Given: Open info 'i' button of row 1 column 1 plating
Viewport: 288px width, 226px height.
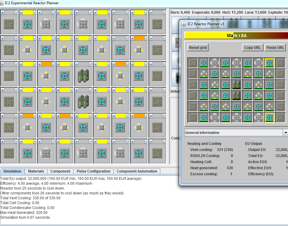Looking at the screenshot, I should point(16,12).
